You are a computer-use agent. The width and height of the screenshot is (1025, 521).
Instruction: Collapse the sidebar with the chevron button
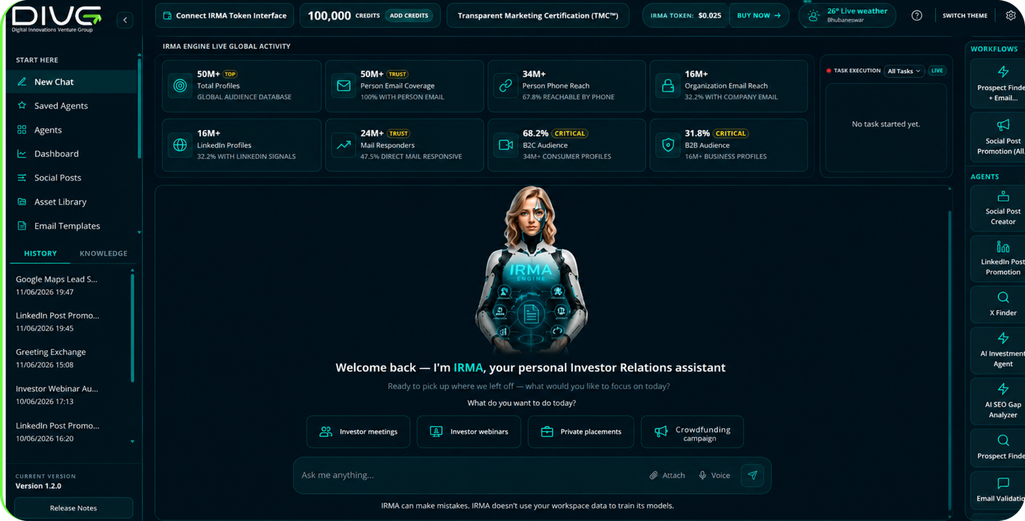(125, 20)
